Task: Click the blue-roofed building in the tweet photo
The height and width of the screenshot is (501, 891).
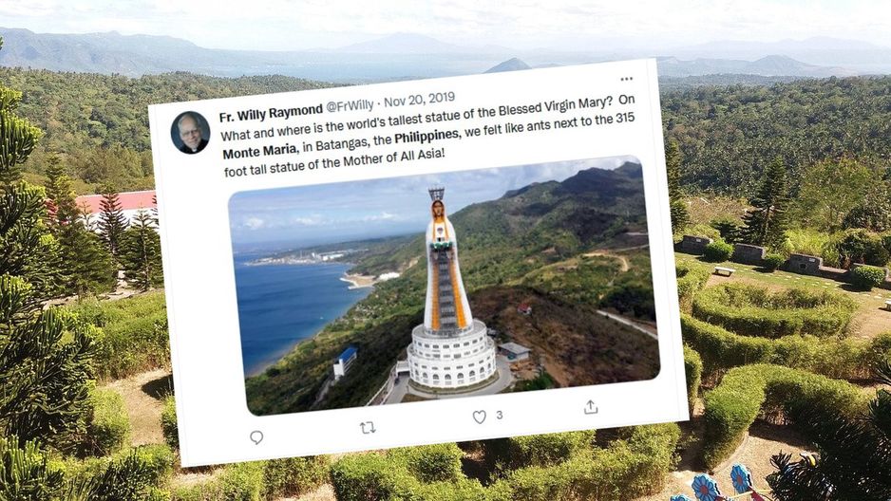Action: pyautogui.click(x=345, y=362)
